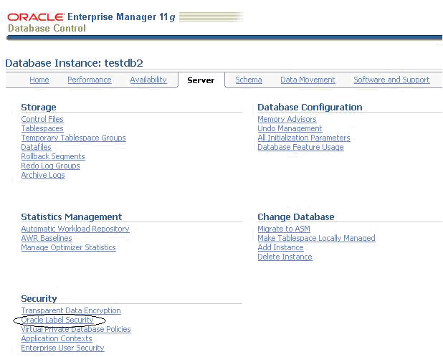Image resolution: width=443 pixels, height=357 pixels.
Task: Open Transparent Data Encryption
Action: coord(71,310)
